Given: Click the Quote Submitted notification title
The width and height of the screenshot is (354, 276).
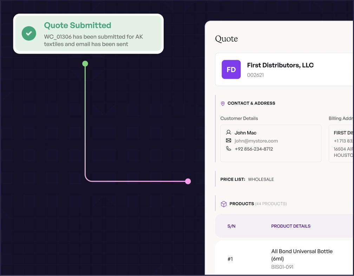Looking at the screenshot, I should [x=77, y=25].
